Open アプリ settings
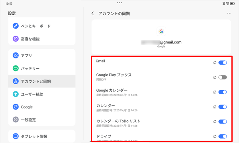The width and height of the screenshot is (239, 143). point(42,56)
